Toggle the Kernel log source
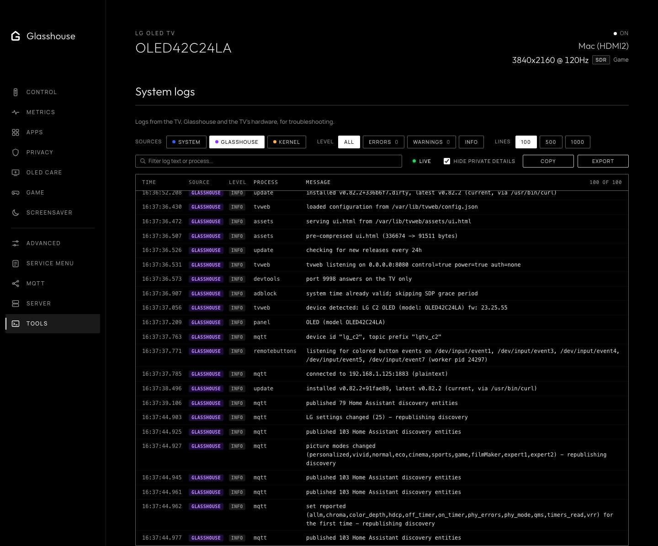Image resolution: width=658 pixels, height=546 pixels. [287, 142]
